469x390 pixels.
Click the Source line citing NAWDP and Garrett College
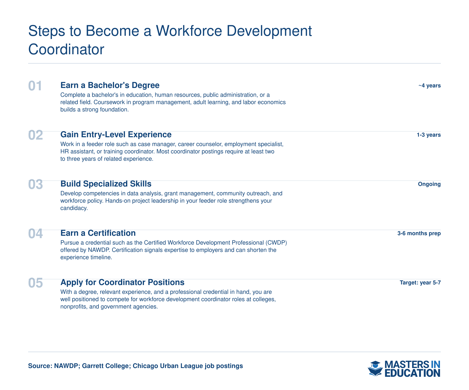pos(135,366)
